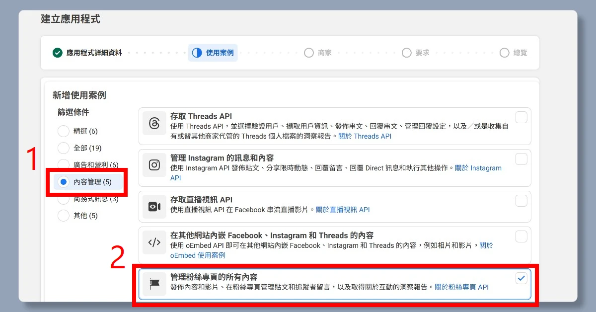This screenshot has width=596, height=312.
Task: Select the 全部 (19) filter radio
Action: click(64, 148)
